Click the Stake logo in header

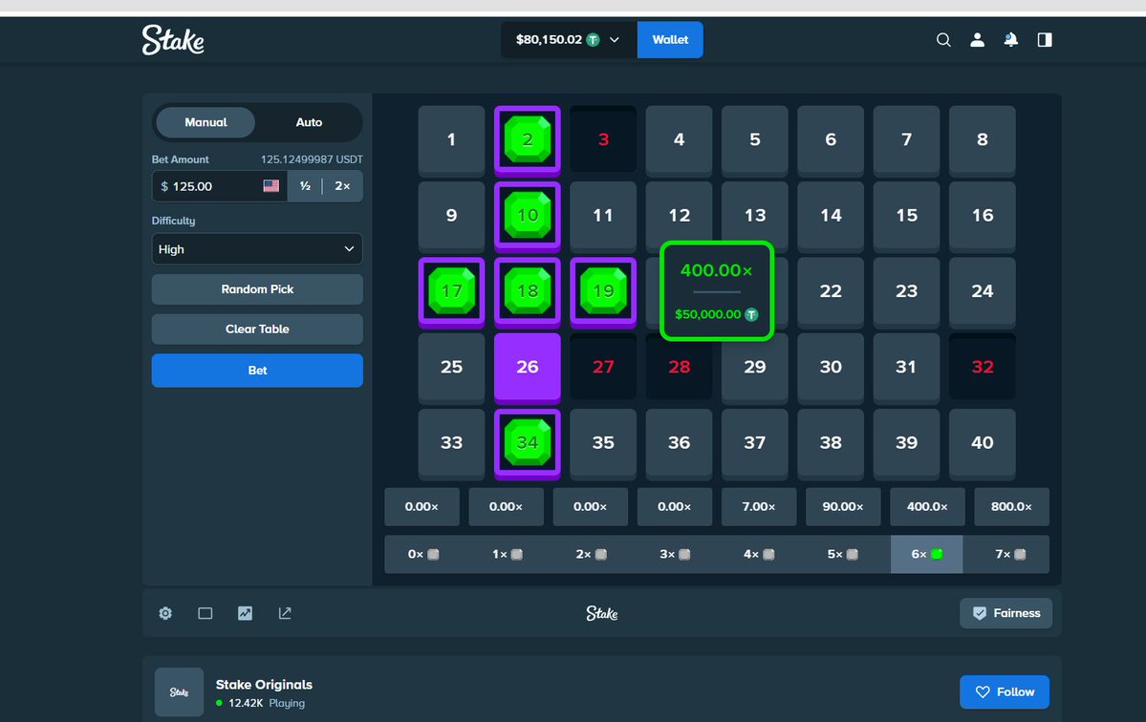click(x=173, y=40)
